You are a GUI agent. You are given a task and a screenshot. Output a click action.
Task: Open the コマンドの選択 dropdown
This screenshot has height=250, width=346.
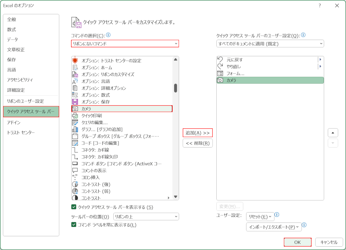click(x=125, y=44)
